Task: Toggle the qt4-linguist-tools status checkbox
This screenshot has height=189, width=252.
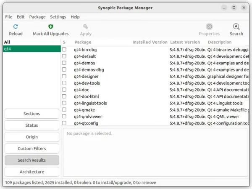Action: [64, 103]
